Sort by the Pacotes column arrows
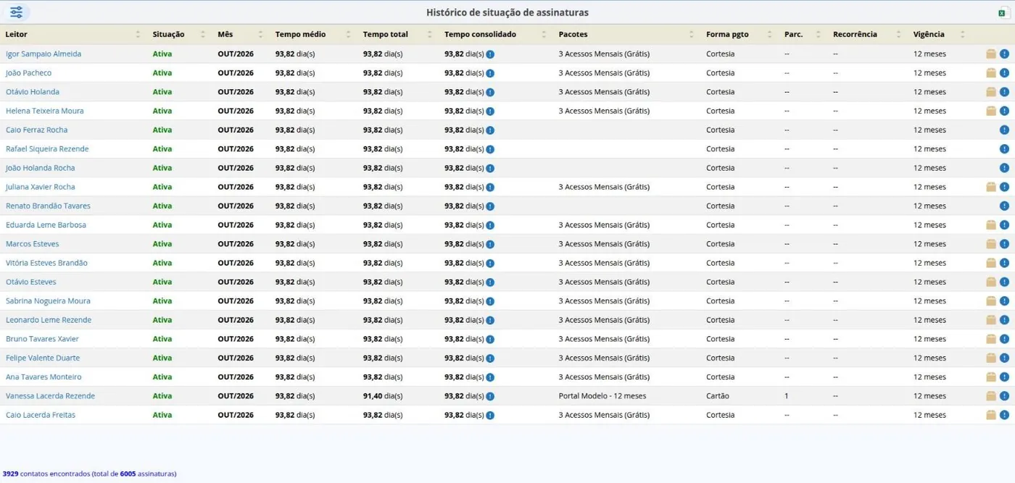The width and height of the screenshot is (1015, 483). coord(692,34)
